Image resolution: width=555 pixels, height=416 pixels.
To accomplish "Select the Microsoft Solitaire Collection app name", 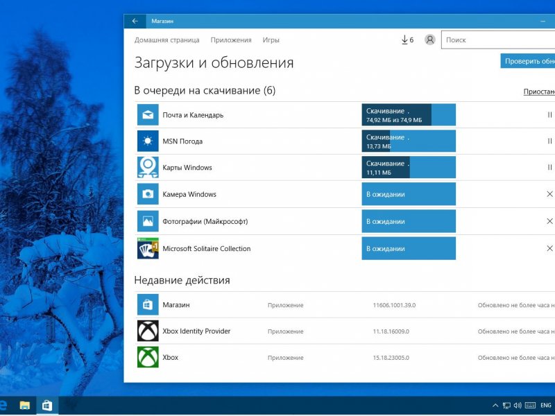I will click(x=206, y=249).
